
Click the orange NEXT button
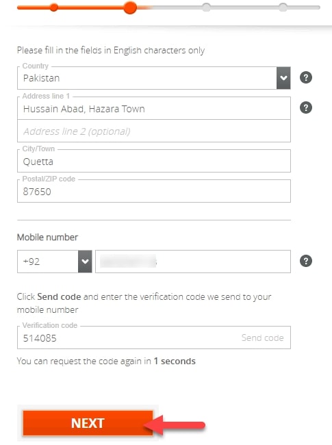tap(88, 423)
